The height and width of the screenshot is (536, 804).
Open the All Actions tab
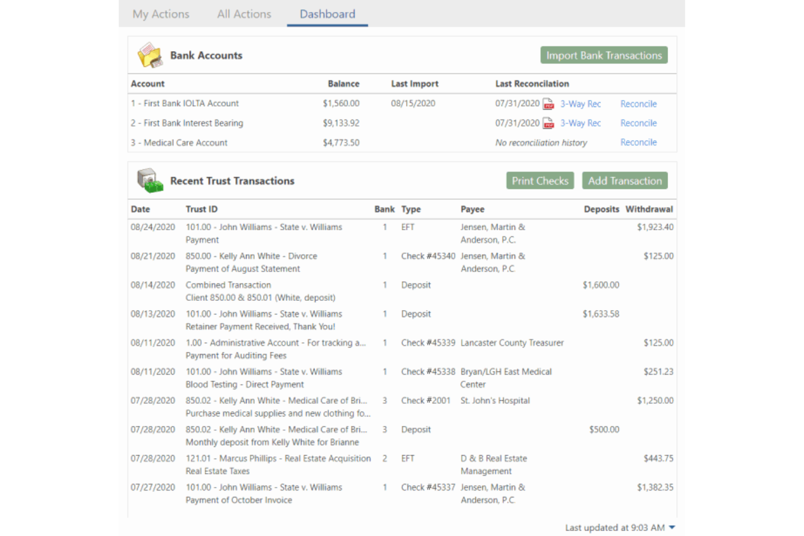(x=243, y=14)
